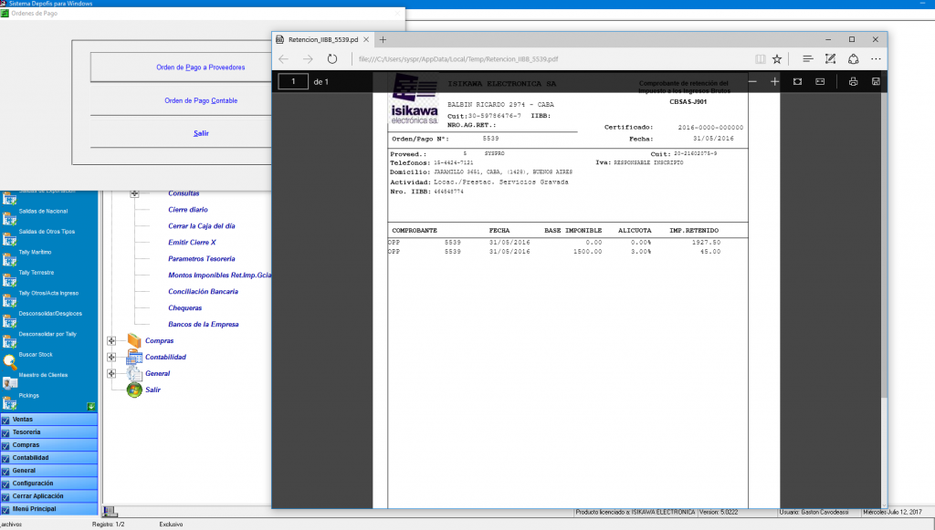Expand the General tree node
The width and height of the screenshot is (935, 530).
(x=111, y=374)
